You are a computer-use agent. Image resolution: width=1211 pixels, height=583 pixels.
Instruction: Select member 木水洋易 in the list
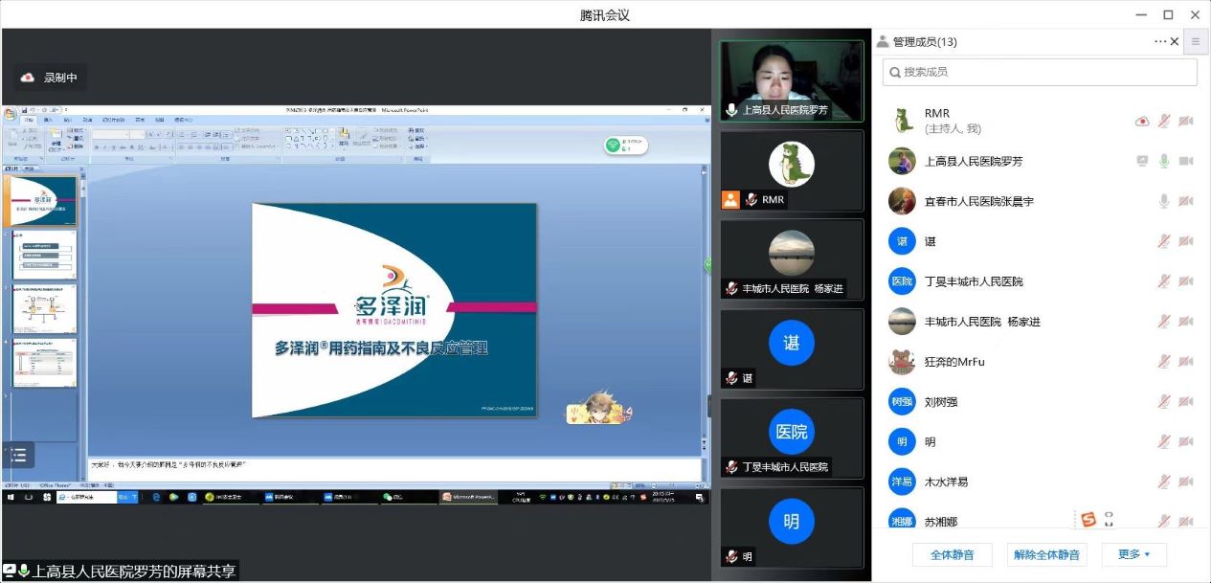[1040, 482]
